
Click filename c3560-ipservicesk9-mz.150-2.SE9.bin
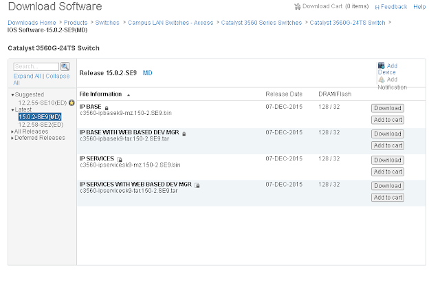130,165
